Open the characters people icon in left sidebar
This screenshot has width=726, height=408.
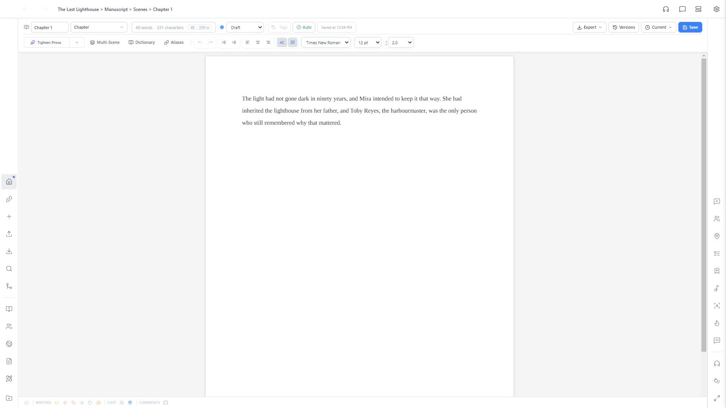click(x=9, y=326)
